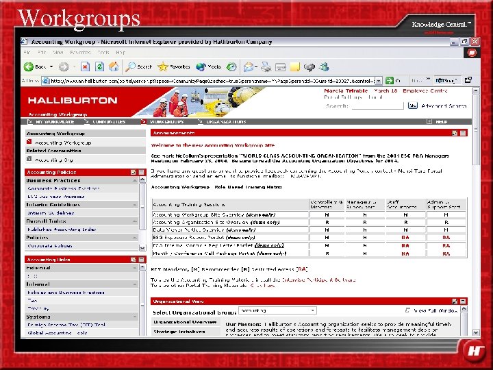Click the Advanced Search link

point(444,106)
